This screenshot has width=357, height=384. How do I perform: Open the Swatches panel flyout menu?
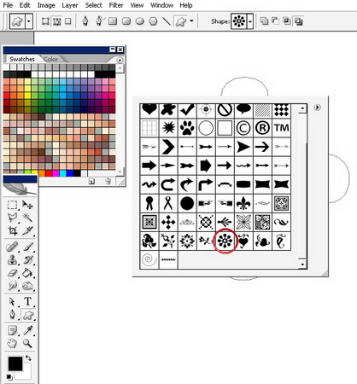tap(120, 60)
